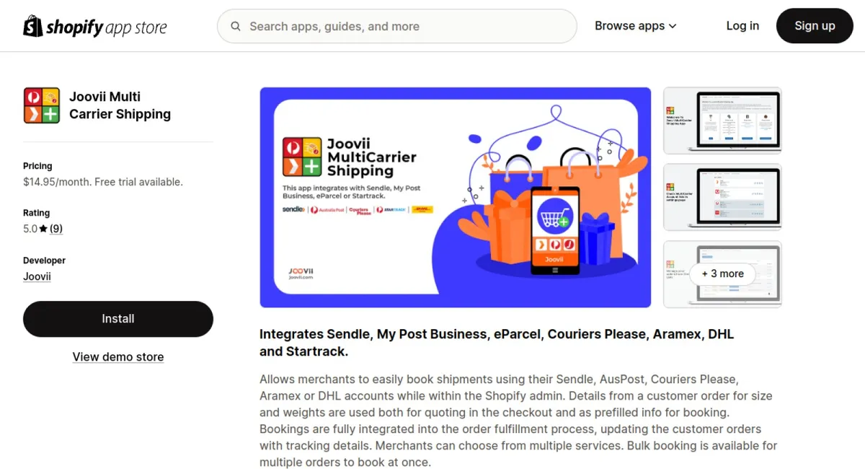Install the Joovii shipping app

click(118, 319)
